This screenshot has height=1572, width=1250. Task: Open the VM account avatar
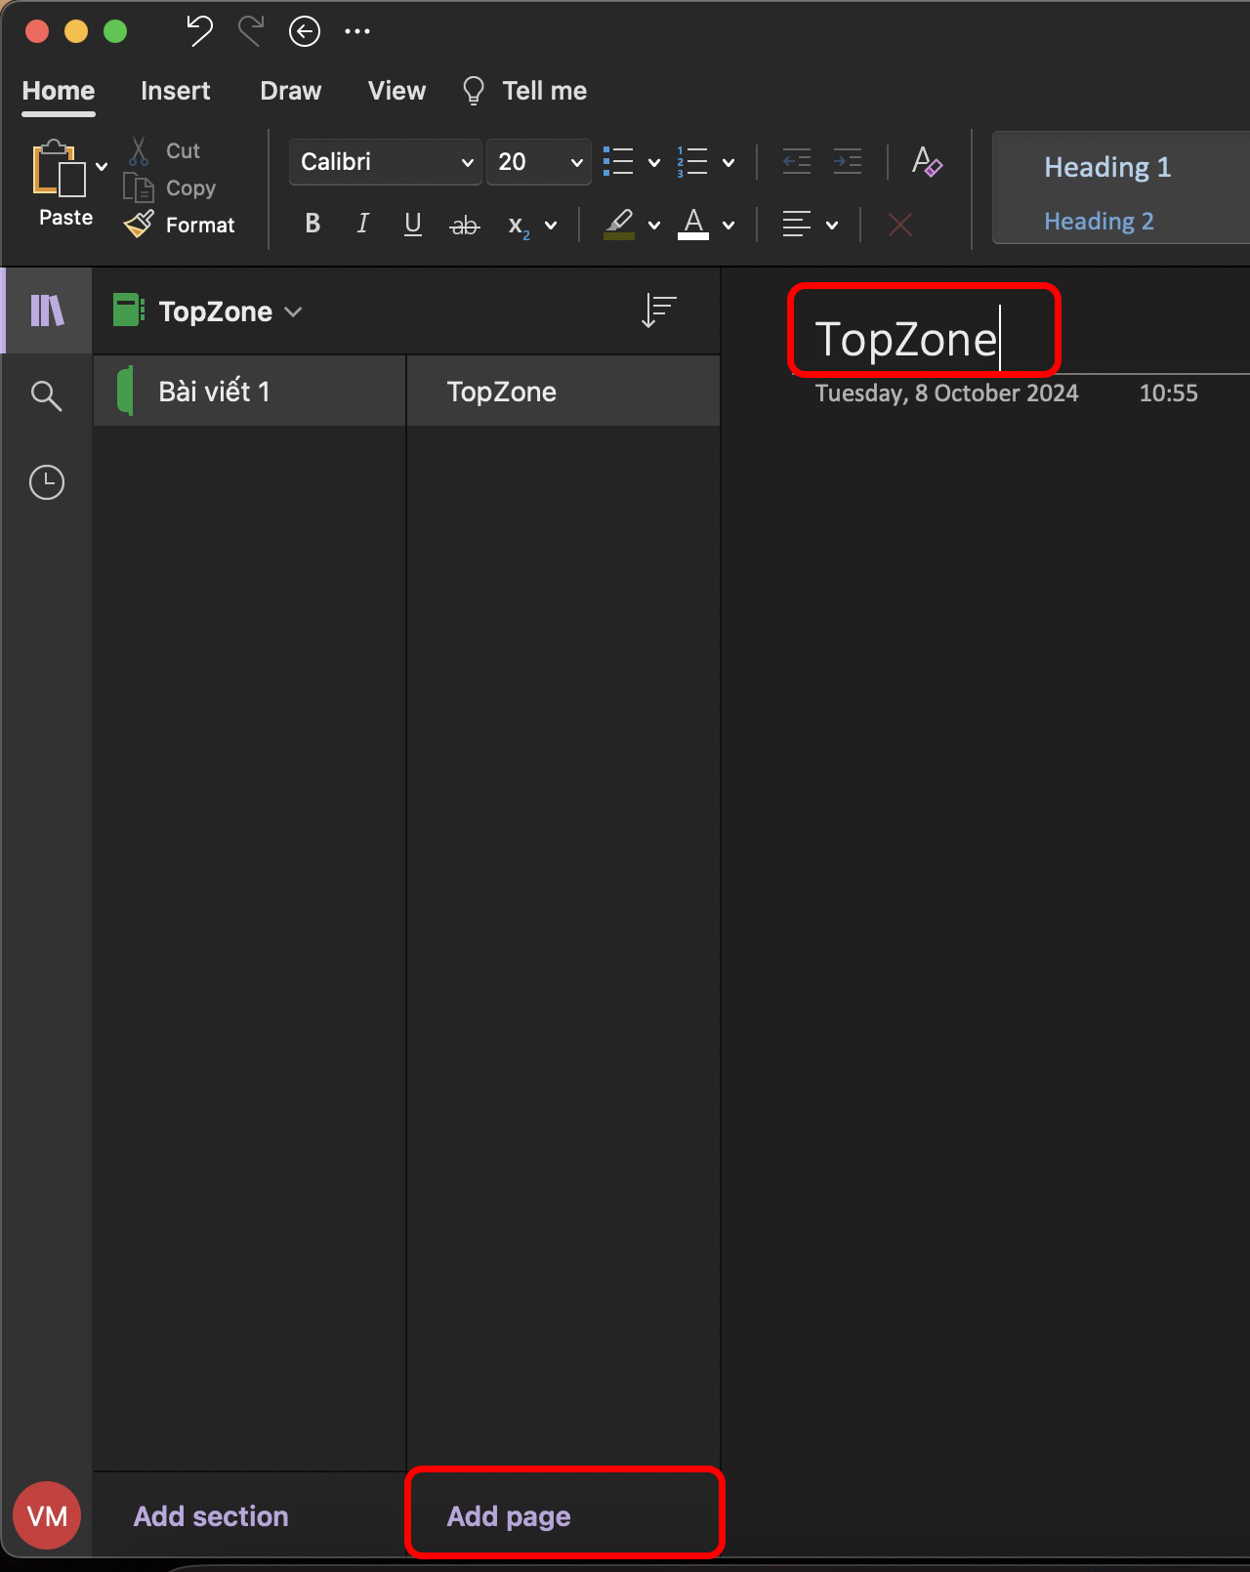pos(47,1515)
